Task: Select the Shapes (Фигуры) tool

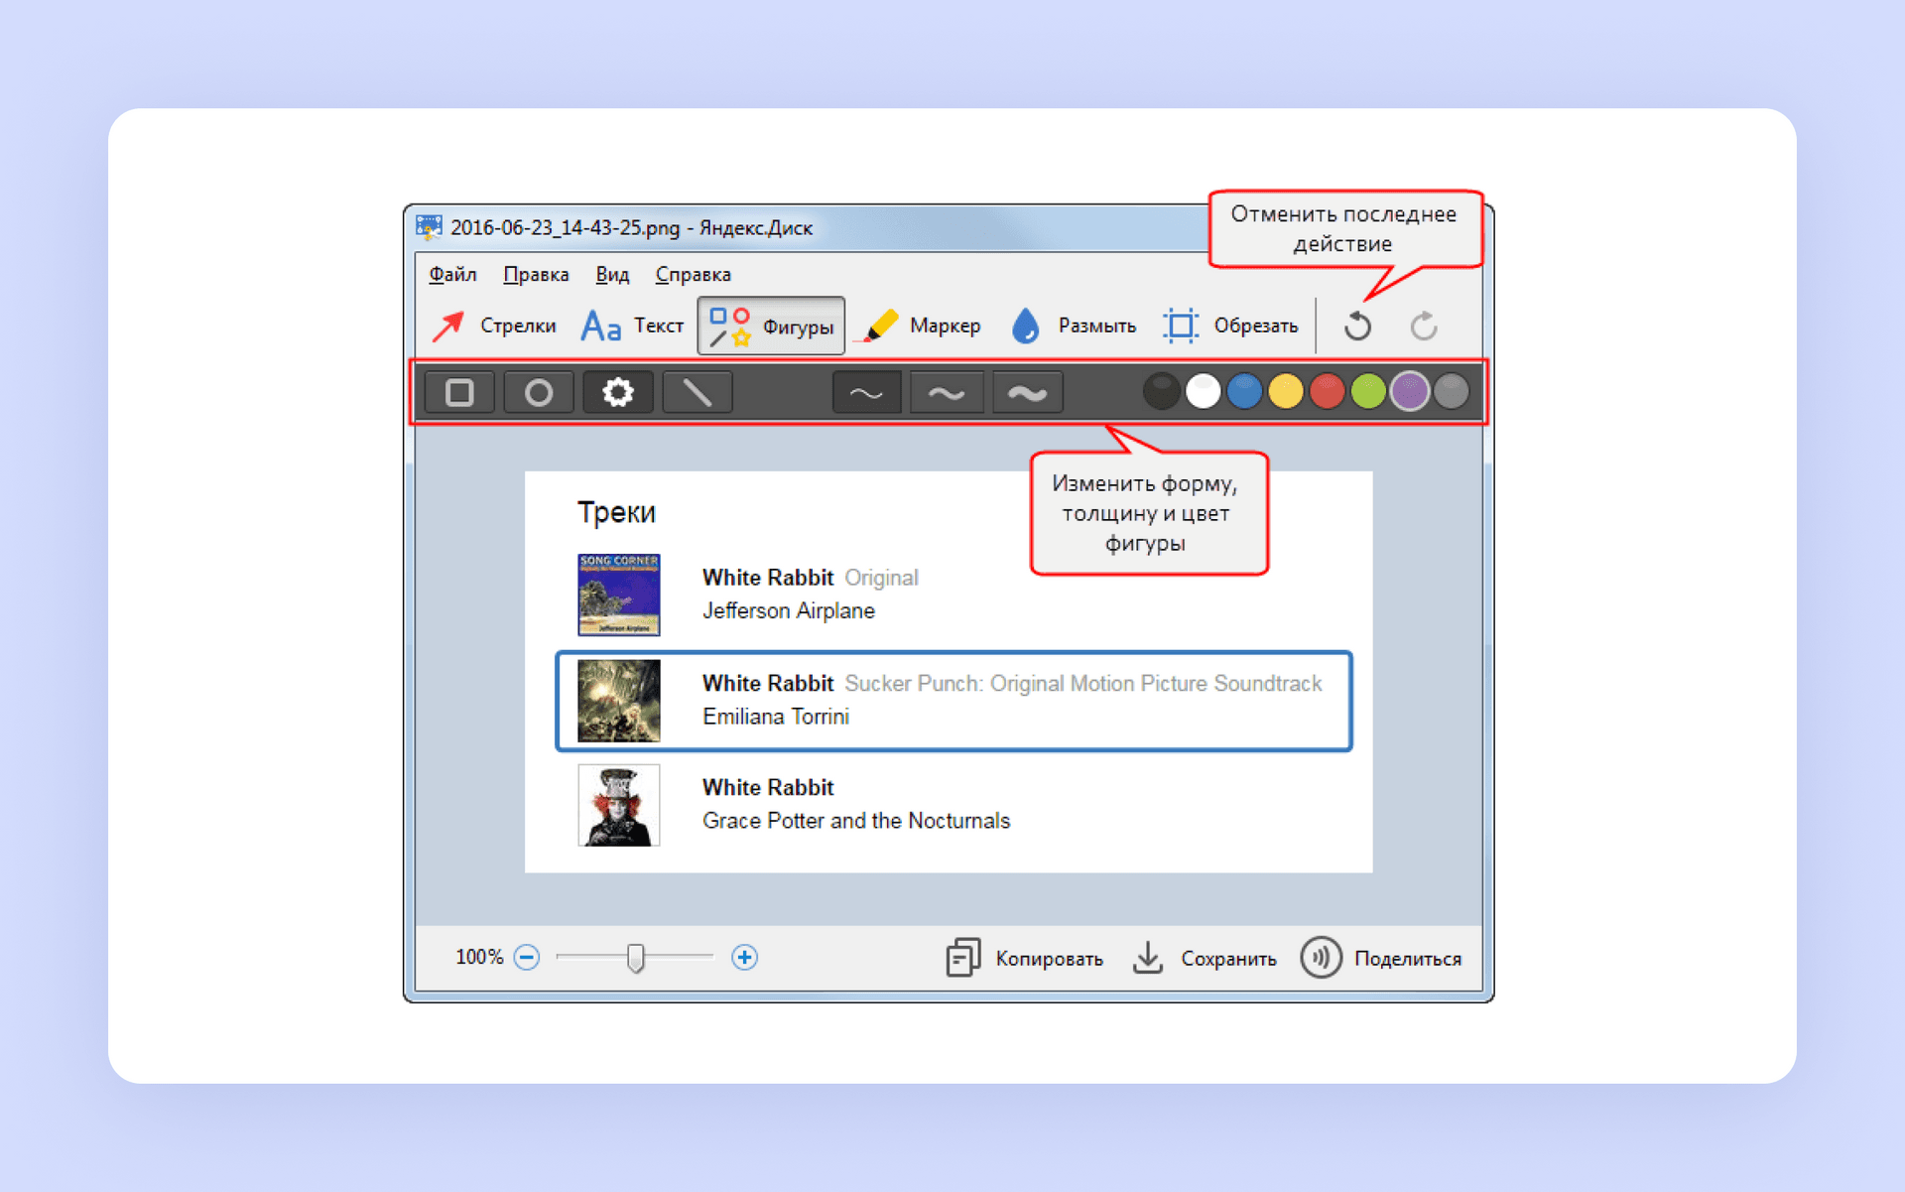Action: click(771, 326)
